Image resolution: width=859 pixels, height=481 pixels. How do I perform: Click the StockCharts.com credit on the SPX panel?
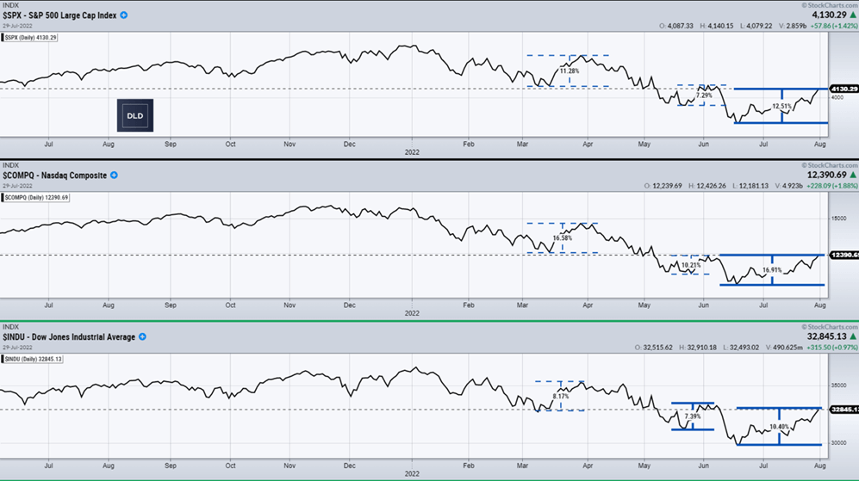(x=830, y=5)
